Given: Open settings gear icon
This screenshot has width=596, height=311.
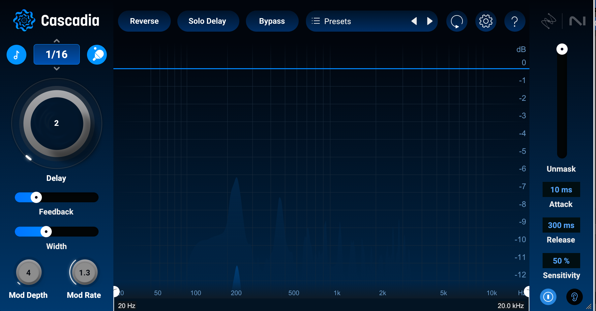Looking at the screenshot, I should 486,21.
